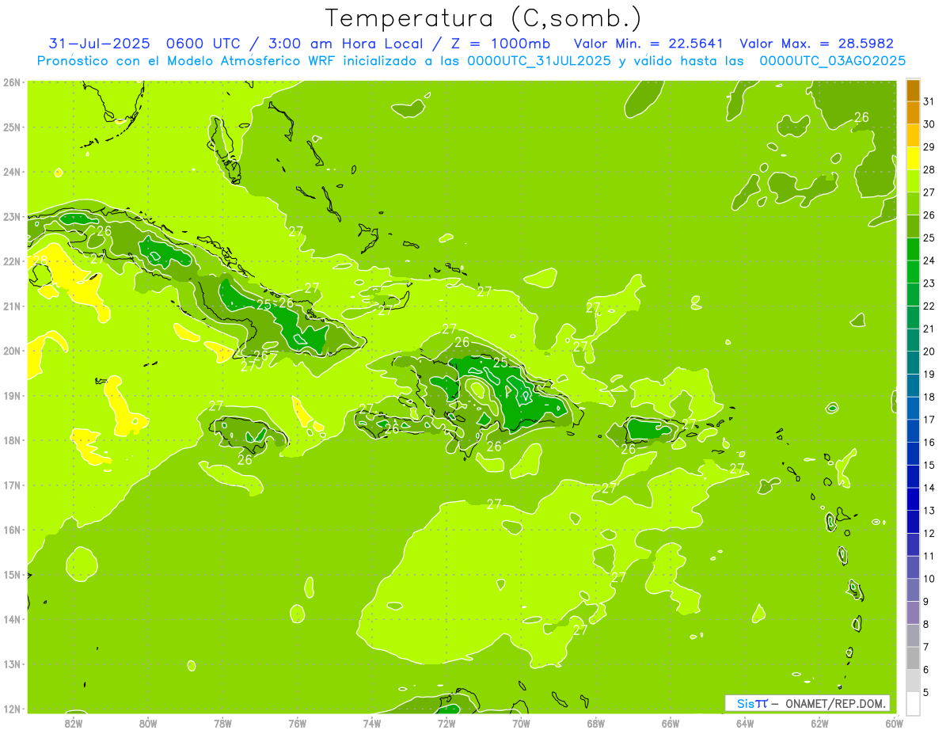Click the longitude label "68W"
The image size is (950, 734).
pyautogui.click(x=596, y=723)
